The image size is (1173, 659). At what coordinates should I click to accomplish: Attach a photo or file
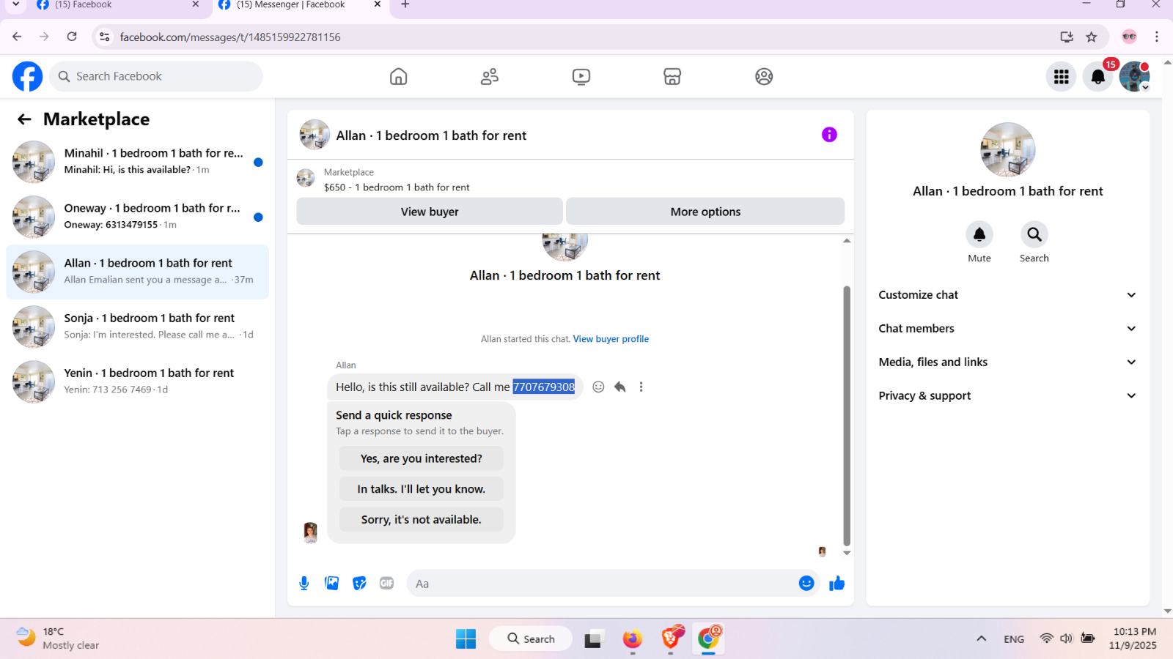tap(332, 584)
